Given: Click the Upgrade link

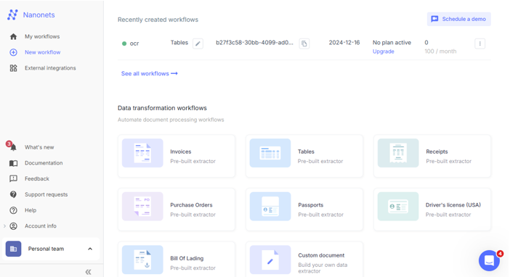Looking at the screenshot, I should pos(383,51).
